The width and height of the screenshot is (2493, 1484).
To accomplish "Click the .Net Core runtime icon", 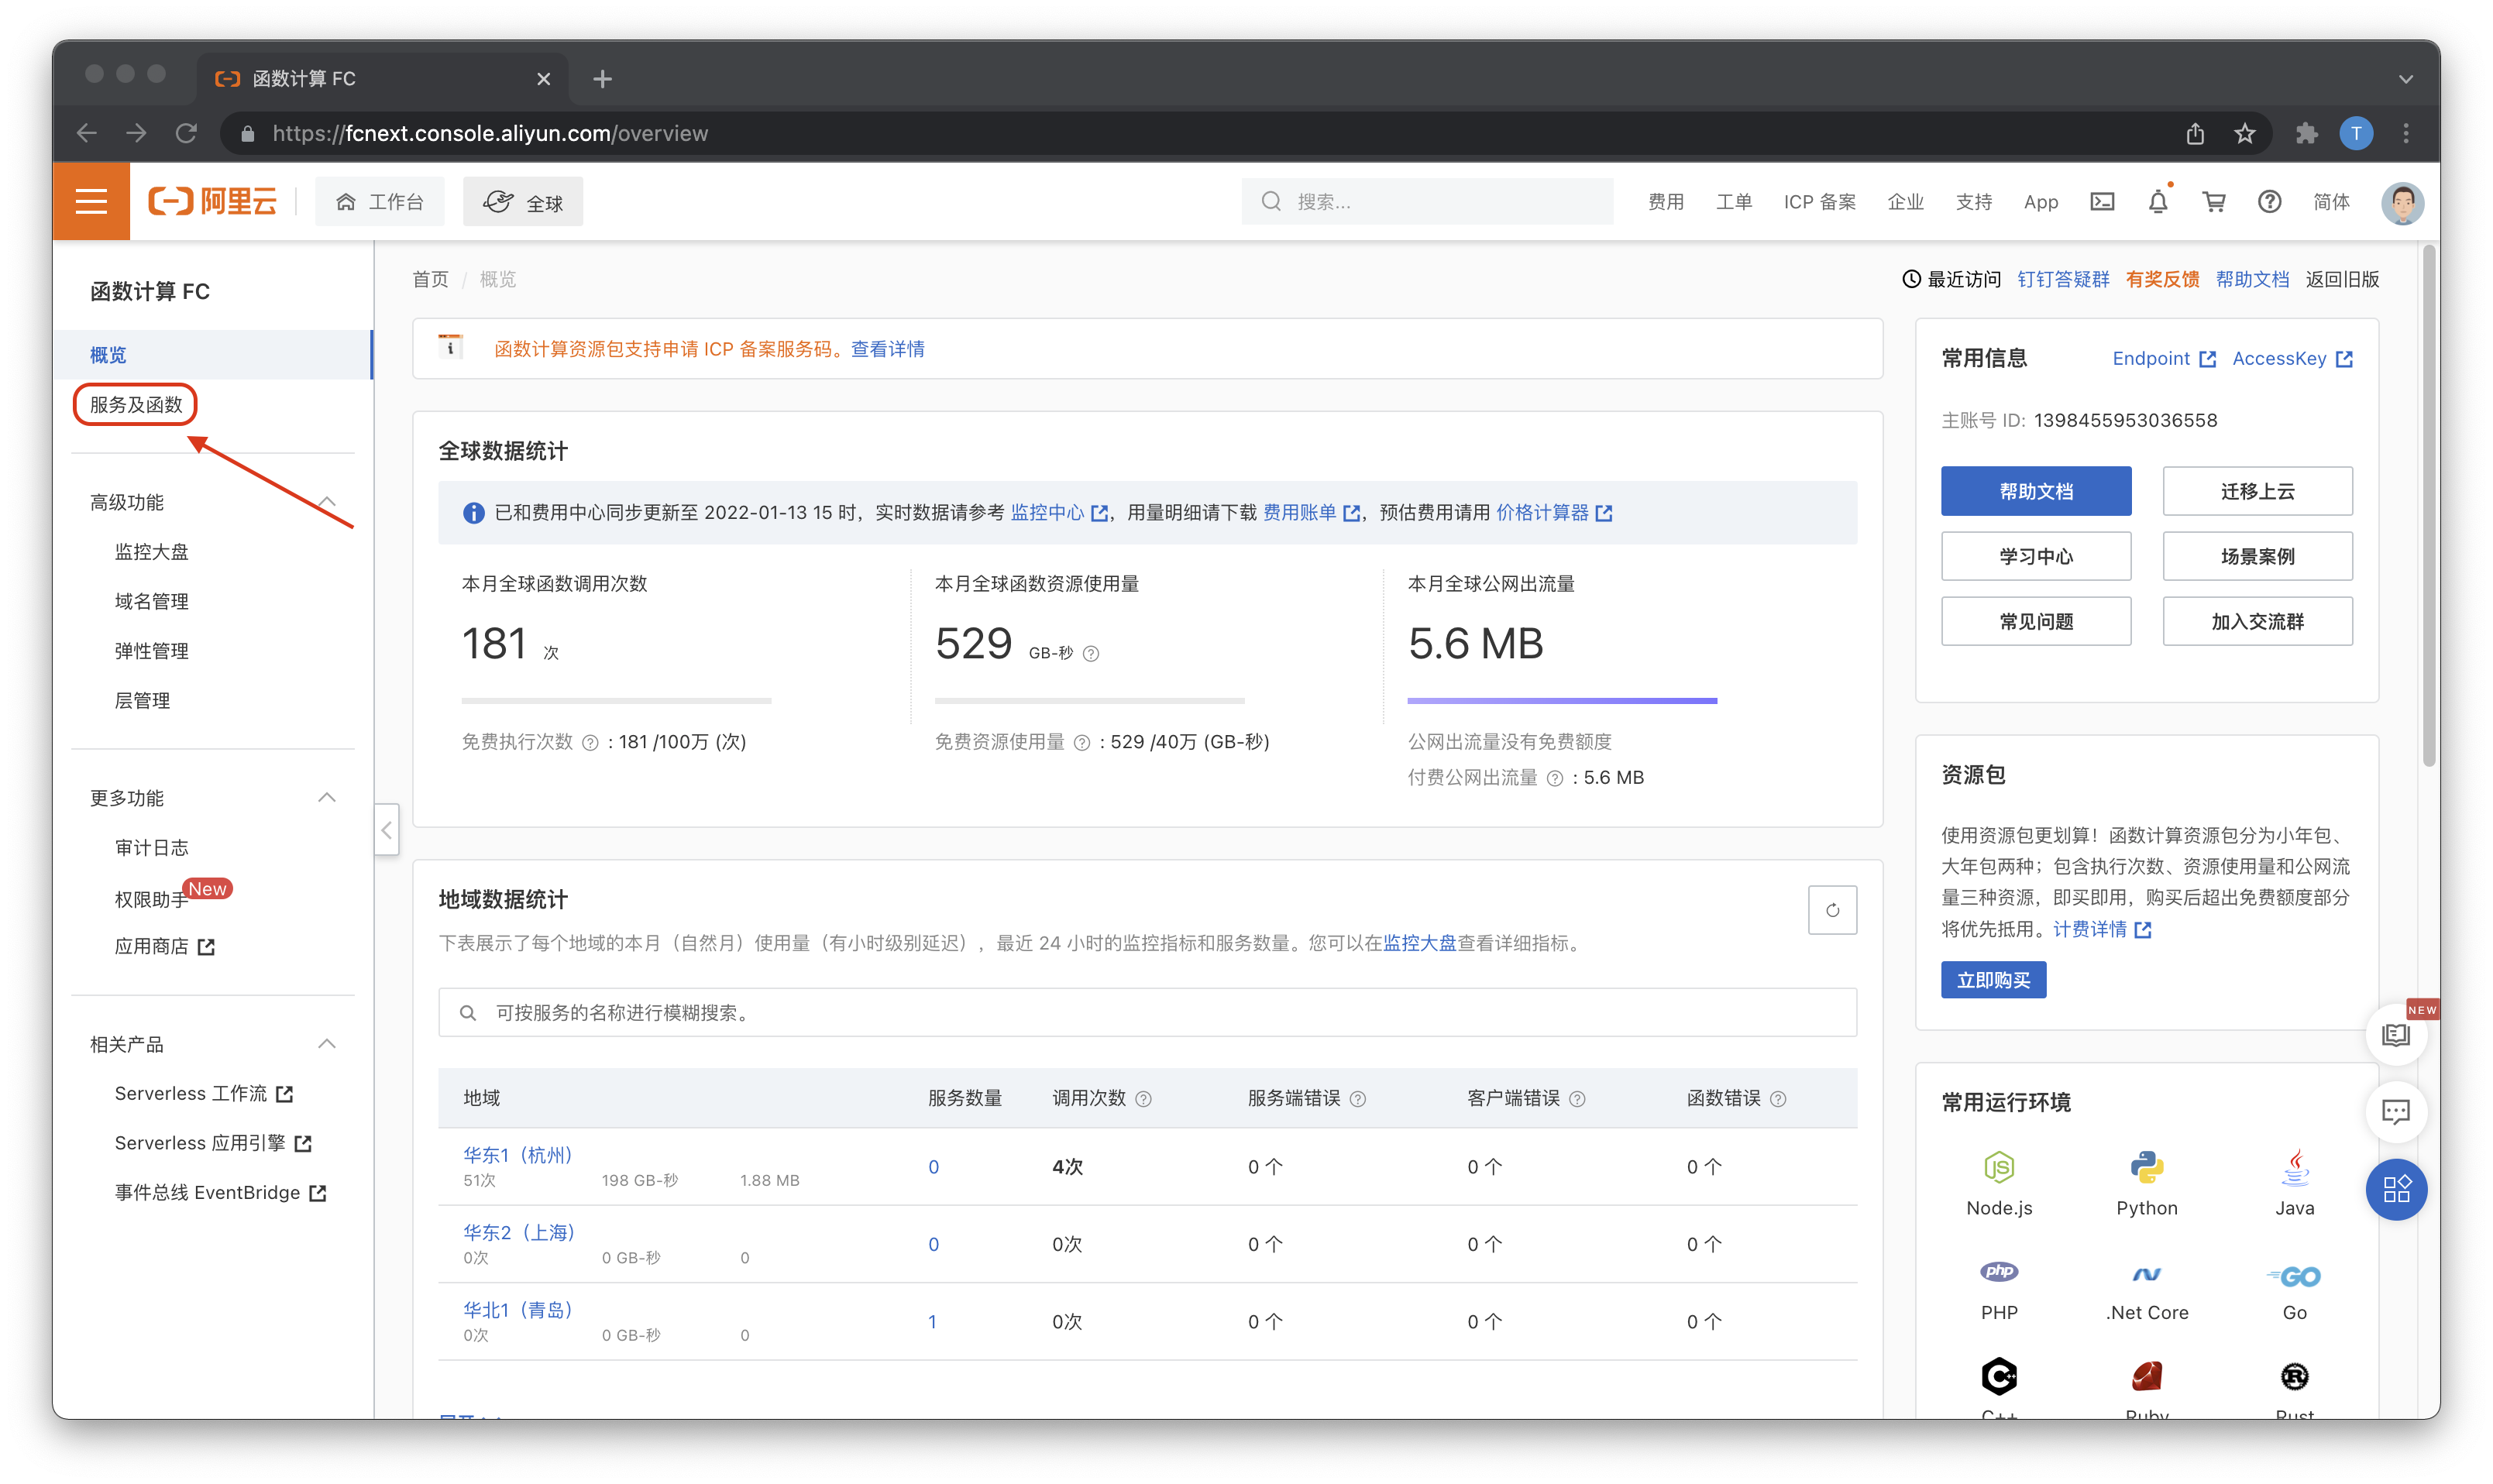I will pos(2146,1274).
